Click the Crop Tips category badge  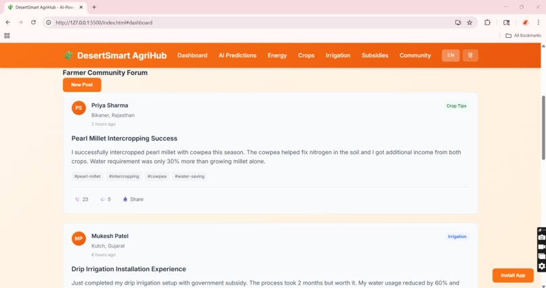click(457, 106)
